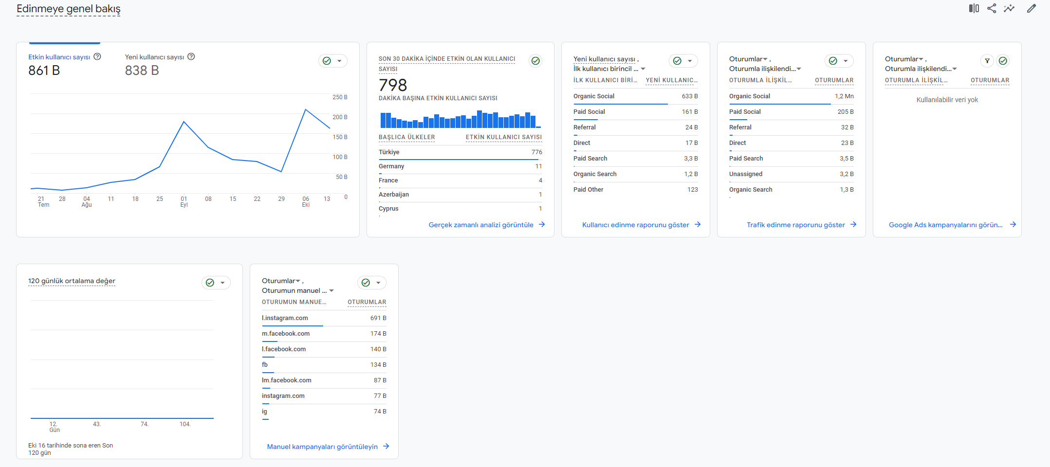Screen dimensions: 1050x467
Task: Click the filter icon on Google Ads card
Action: pyautogui.click(x=987, y=61)
